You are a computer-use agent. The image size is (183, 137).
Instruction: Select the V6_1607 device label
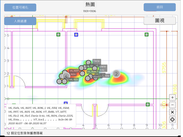(74, 70)
